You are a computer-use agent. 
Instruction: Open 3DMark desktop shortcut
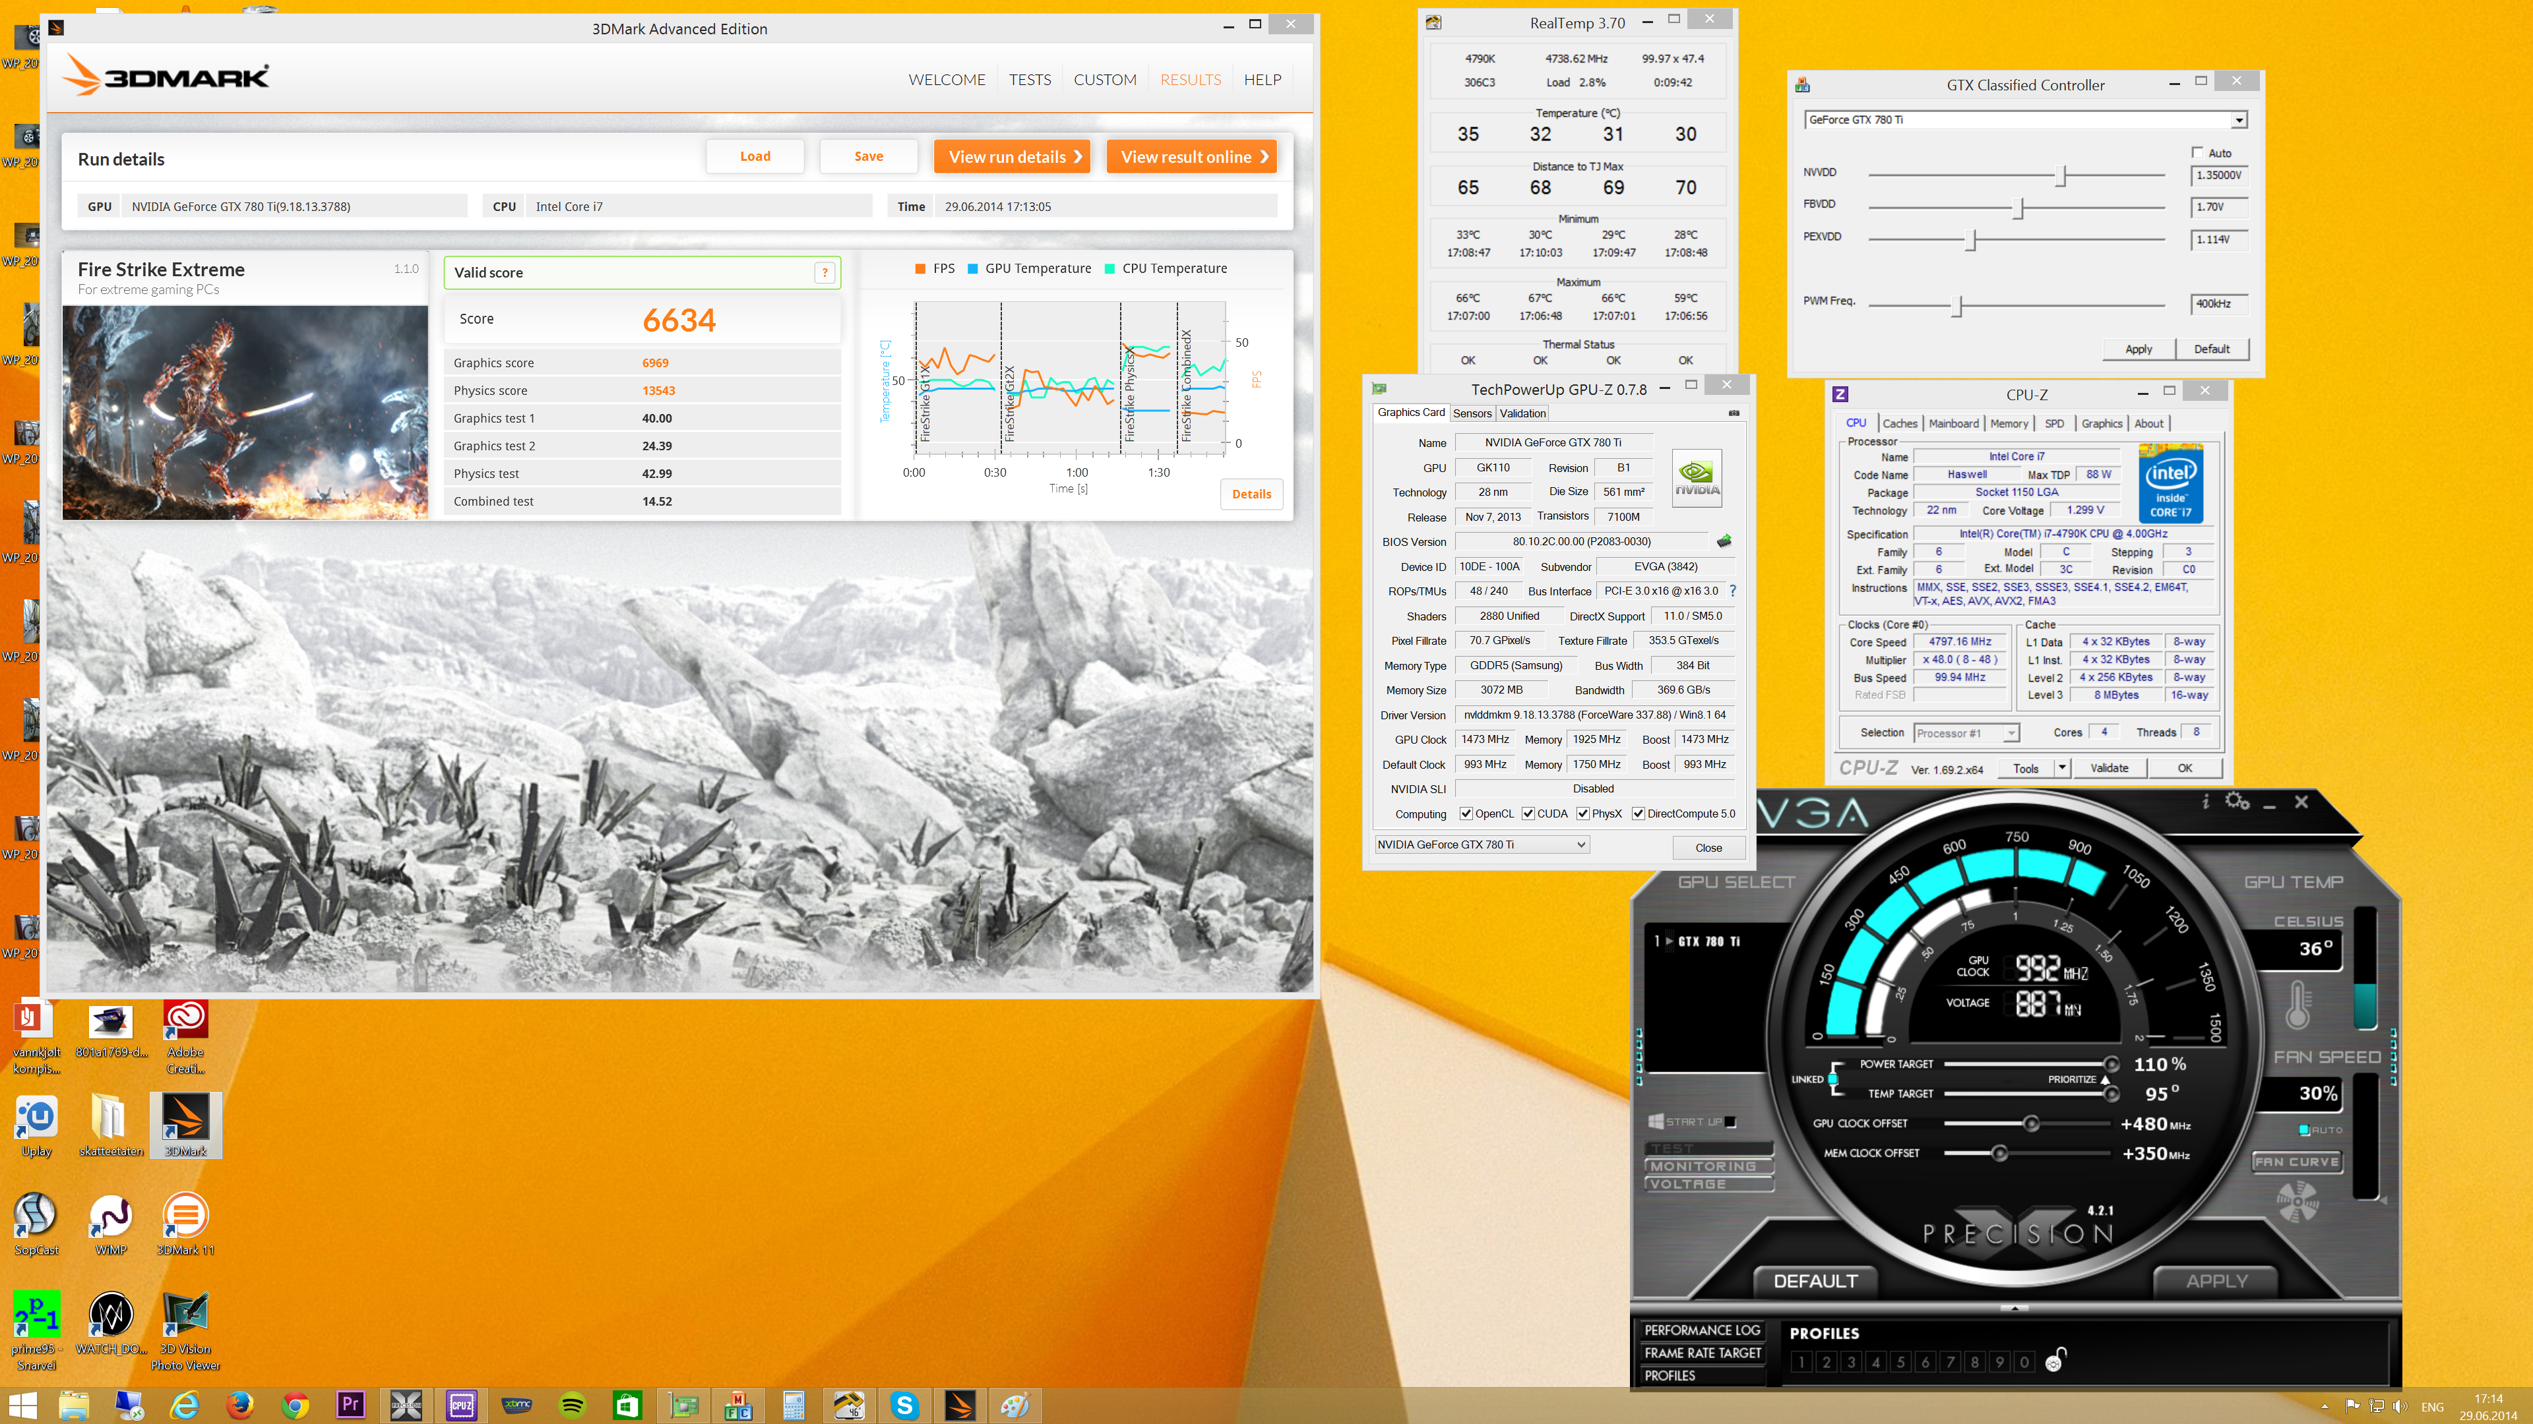(185, 1124)
